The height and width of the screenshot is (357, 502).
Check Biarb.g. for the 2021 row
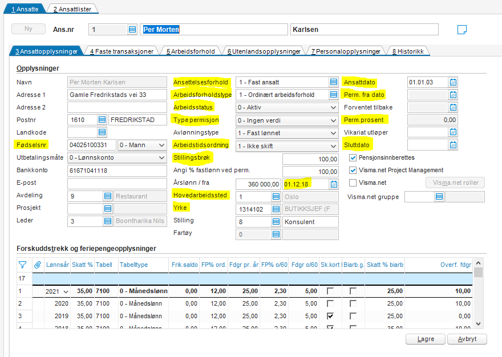pyautogui.click(x=353, y=291)
